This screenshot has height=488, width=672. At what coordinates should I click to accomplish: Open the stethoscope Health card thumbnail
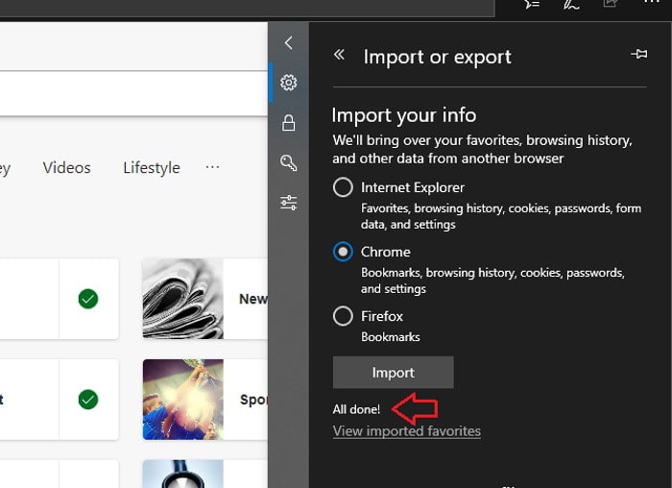pos(183,474)
